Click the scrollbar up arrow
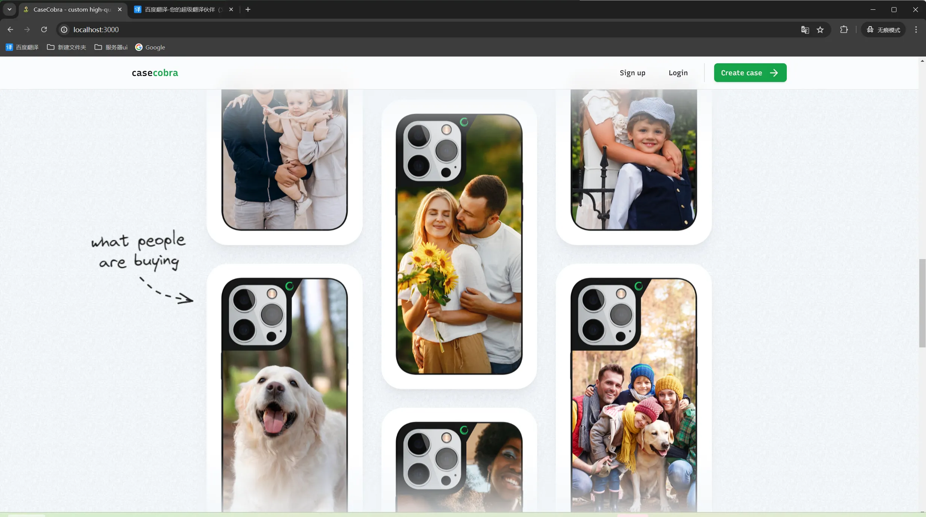 click(922, 60)
